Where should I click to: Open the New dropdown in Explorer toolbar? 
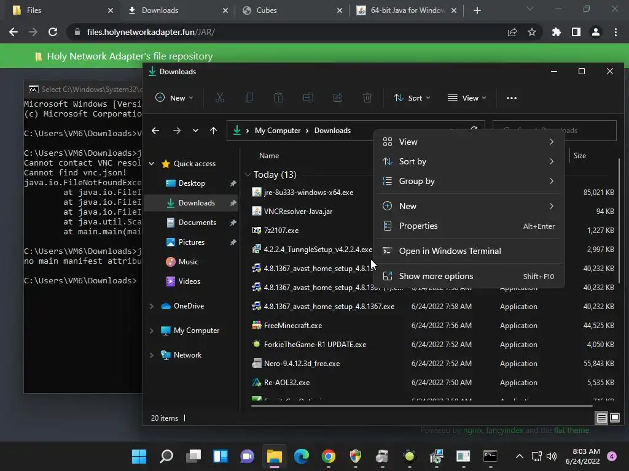point(174,98)
